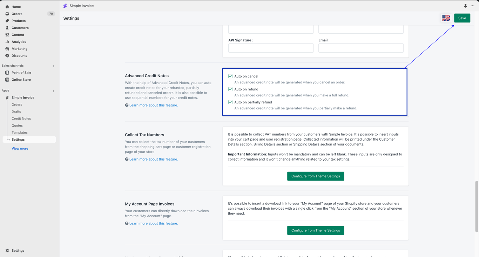Go to Templates in the app menu

click(x=19, y=133)
